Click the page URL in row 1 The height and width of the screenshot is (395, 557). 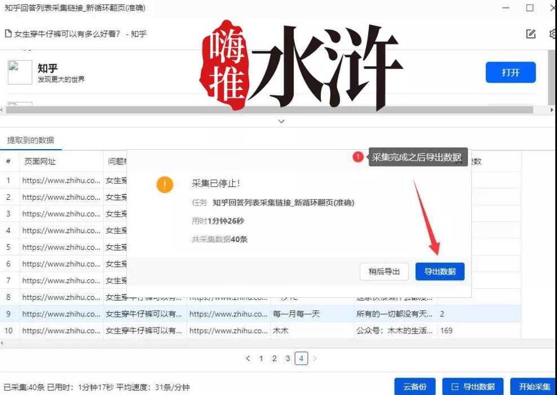point(61,181)
